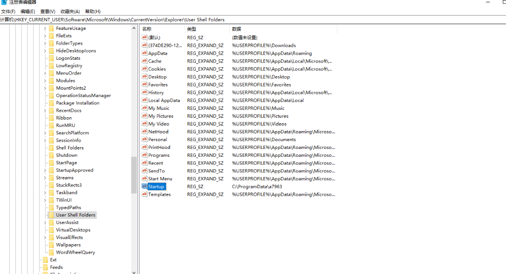Open the 编辑(E) menu
The height and width of the screenshot is (274, 506).
28,11
